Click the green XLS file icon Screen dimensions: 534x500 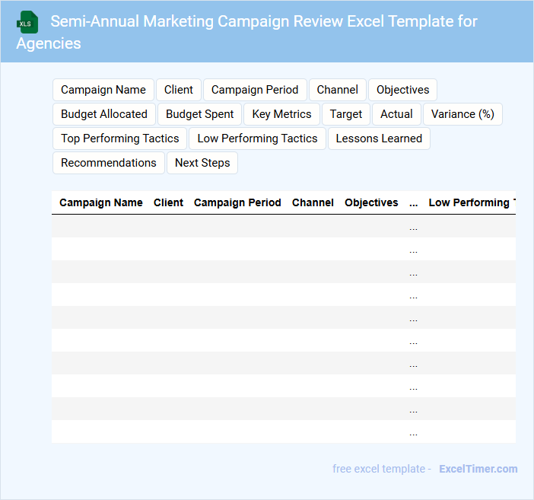(28, 22)
